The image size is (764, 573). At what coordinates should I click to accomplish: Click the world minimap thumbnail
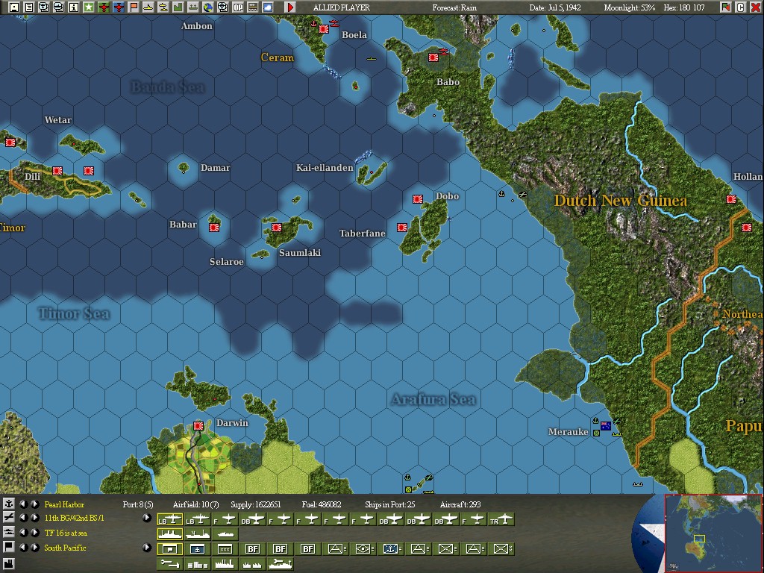pos(713,533)
